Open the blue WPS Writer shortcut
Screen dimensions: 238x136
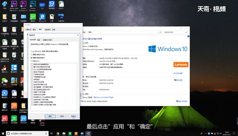point(23,119)
